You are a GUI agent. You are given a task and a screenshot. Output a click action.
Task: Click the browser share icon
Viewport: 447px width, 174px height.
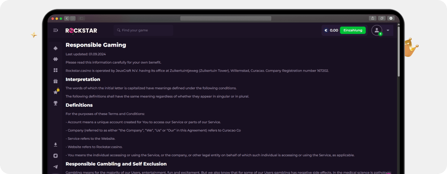click(372, 18)
